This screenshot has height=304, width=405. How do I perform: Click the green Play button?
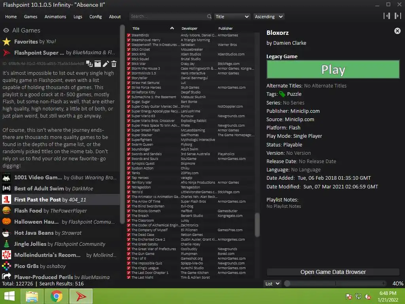tap(333, 69)
